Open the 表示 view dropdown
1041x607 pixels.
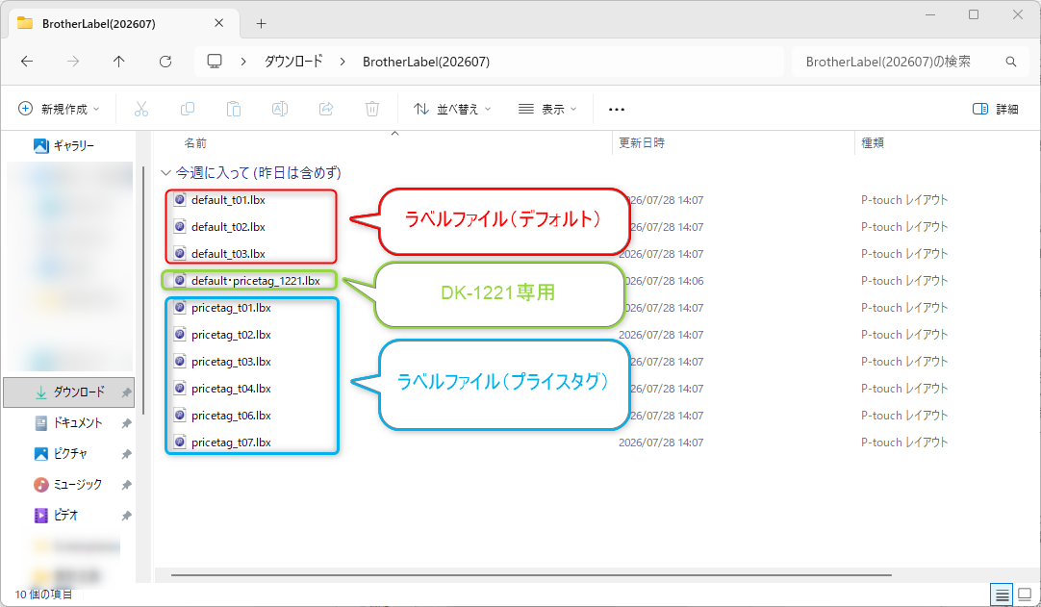(x=547, y=109)
